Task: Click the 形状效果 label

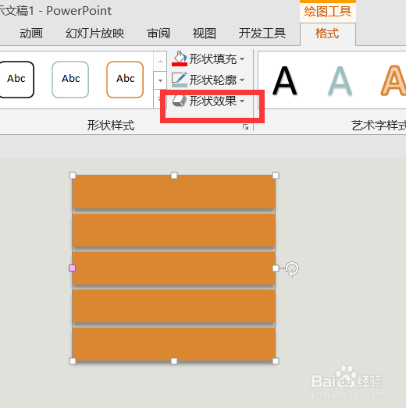Action: [213, 101]
